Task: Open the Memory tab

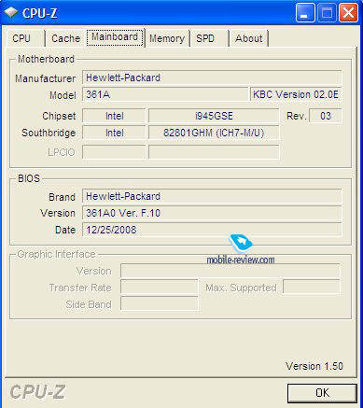Action: [x=167, y=38]
